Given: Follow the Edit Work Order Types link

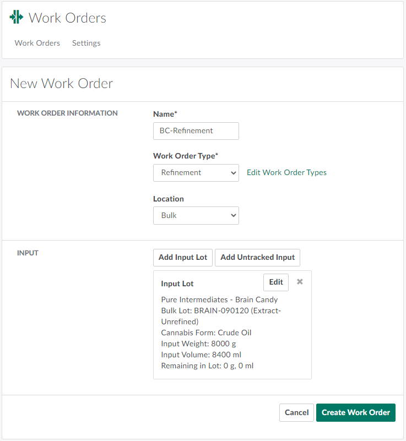Looking at the screenshot, I should pyautogui.click(x=286, y=172).
